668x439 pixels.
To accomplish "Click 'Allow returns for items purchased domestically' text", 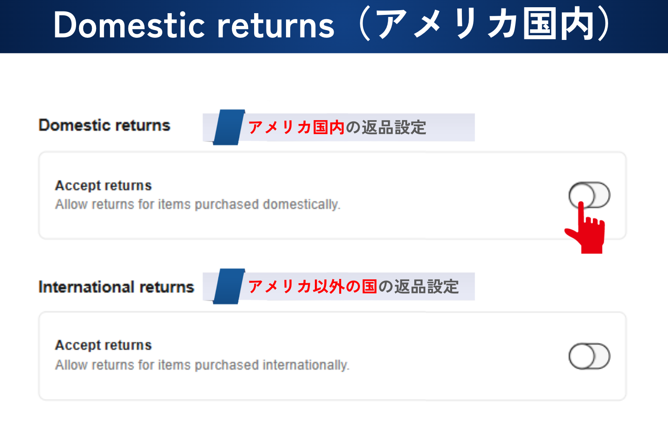I will click(198, 204).
